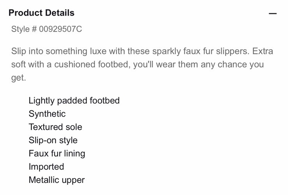Click the style number 00929507C

[x=60, y=29]
